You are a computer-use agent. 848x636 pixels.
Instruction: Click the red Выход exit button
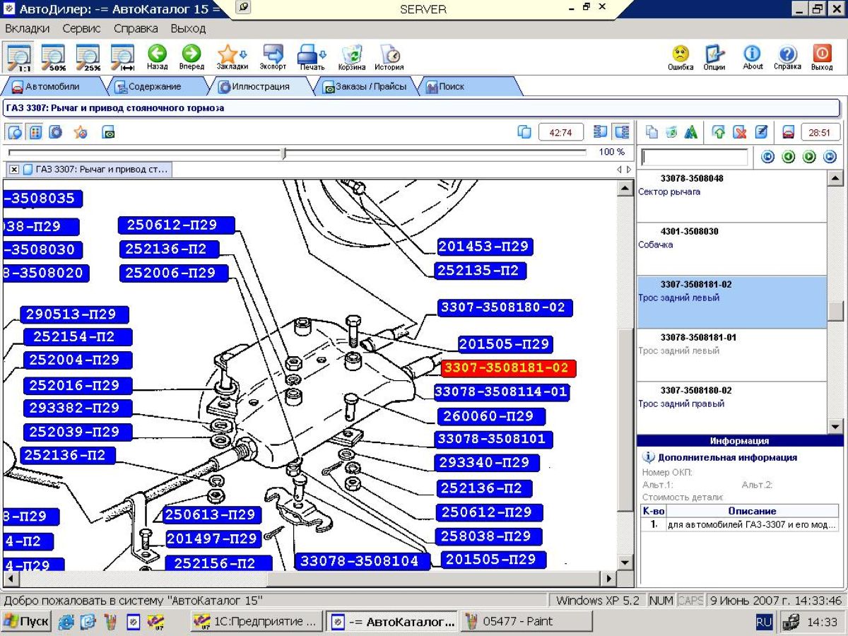822,57
